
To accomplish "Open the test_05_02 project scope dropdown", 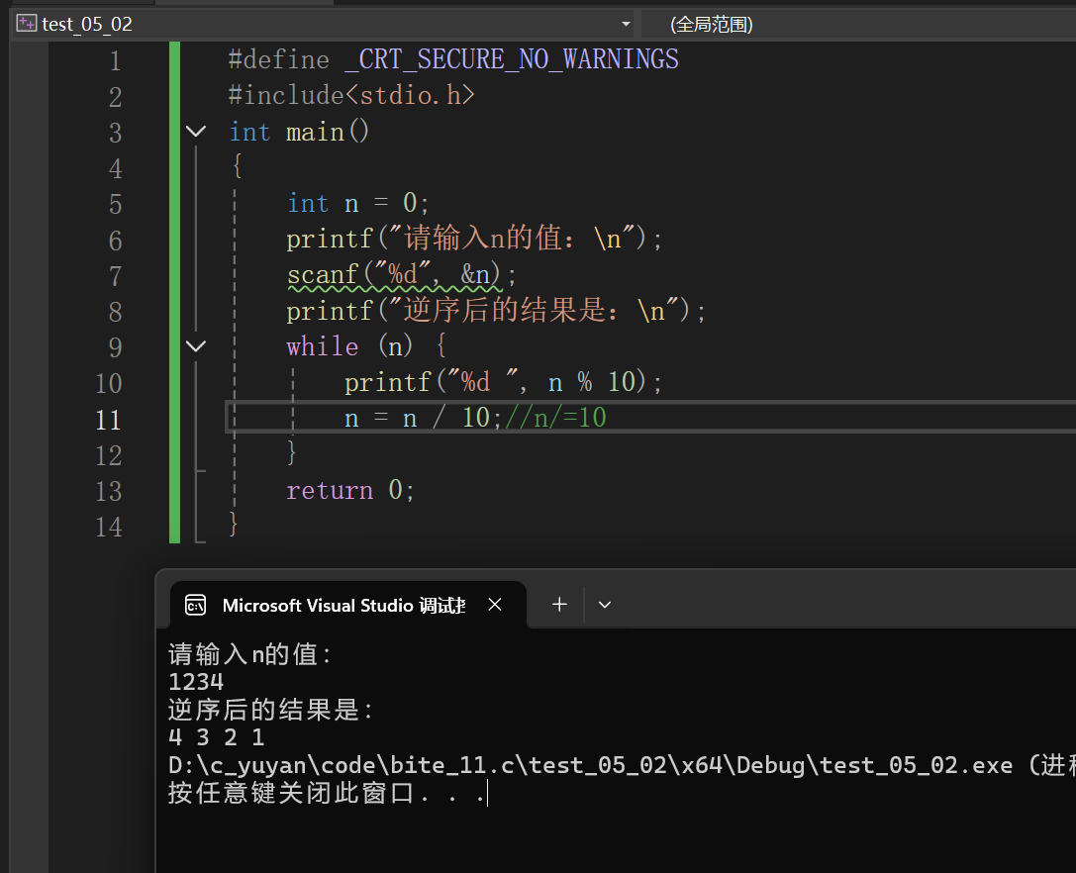I will (626, 24).
